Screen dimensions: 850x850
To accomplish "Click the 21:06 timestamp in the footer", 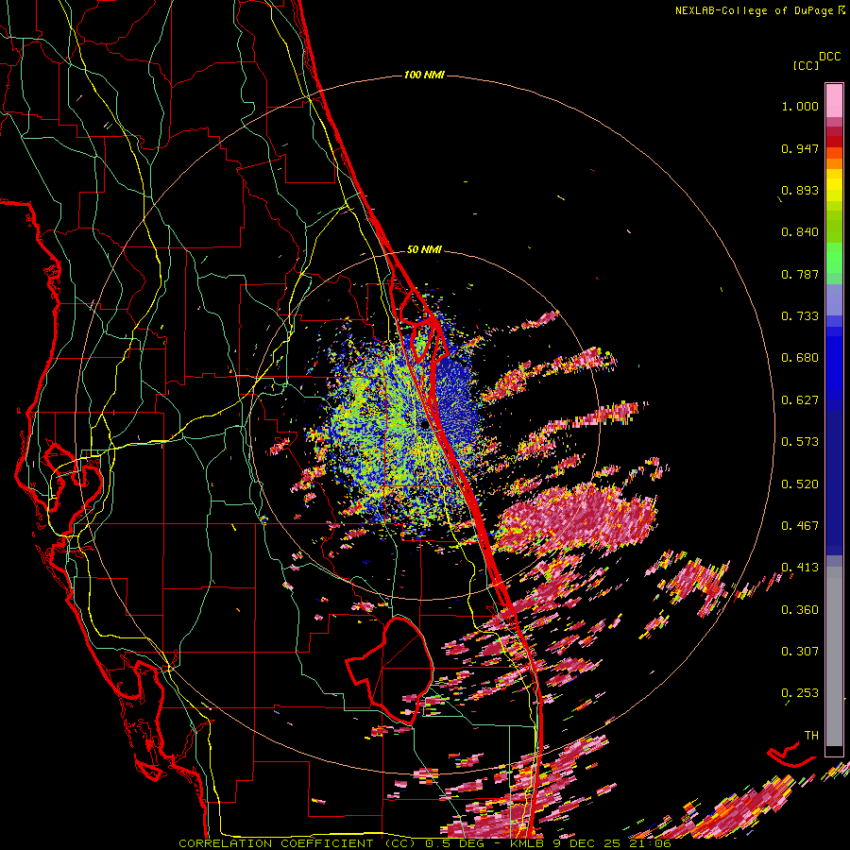I will tap(650, 843).
